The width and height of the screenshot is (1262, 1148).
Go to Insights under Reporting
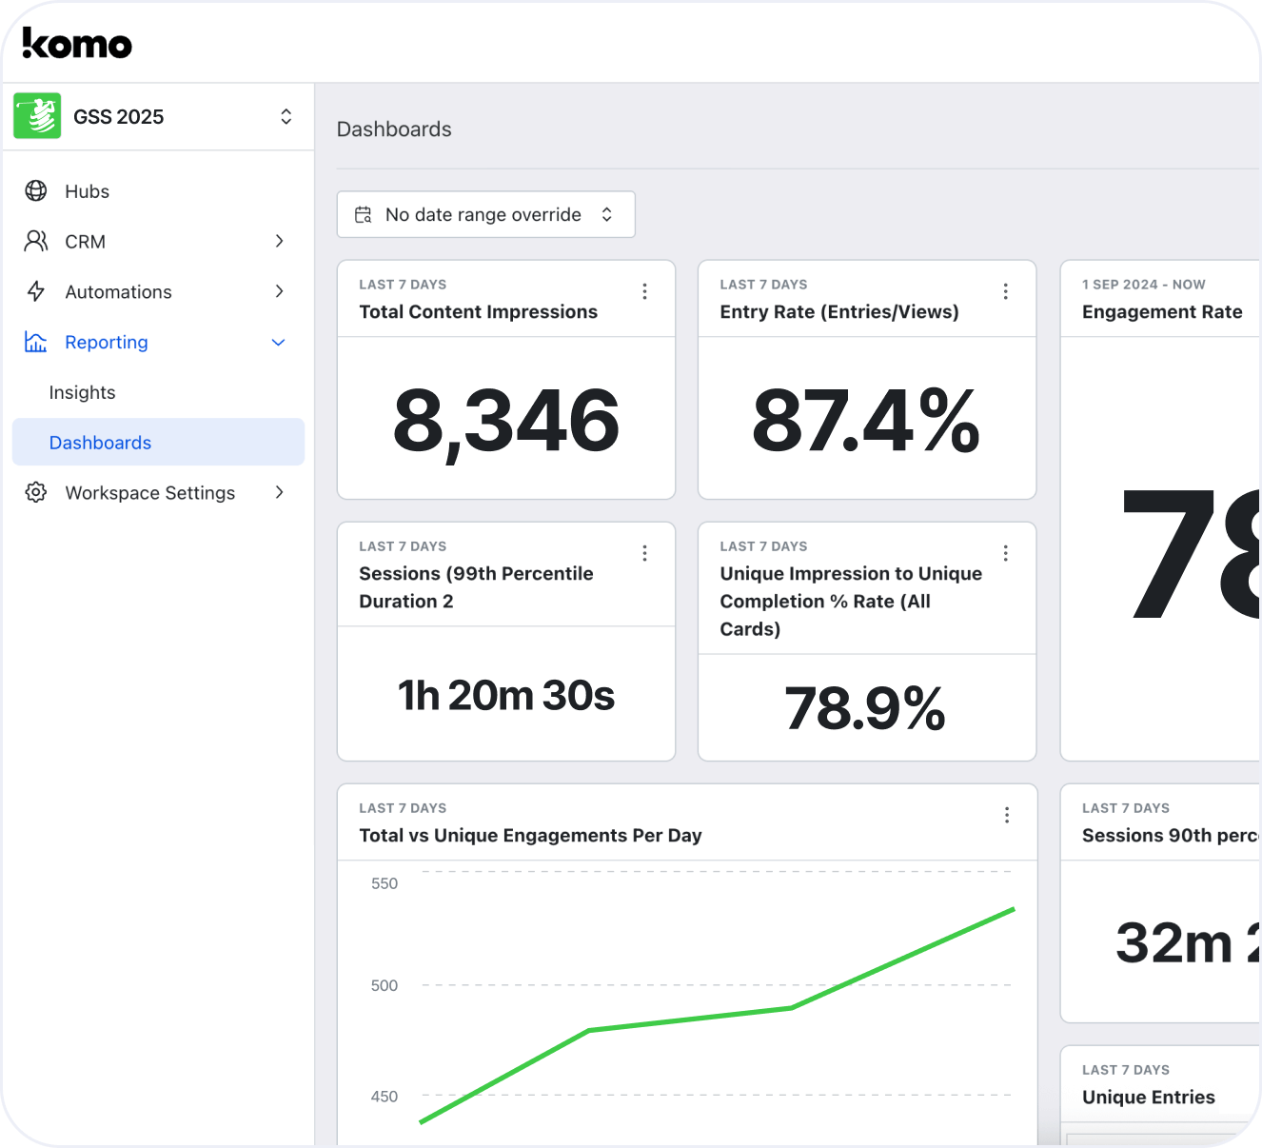point(82,392)
